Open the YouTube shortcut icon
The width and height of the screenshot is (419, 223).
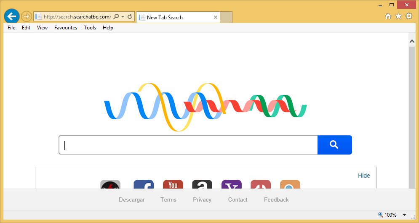click(x=173, y=184)
